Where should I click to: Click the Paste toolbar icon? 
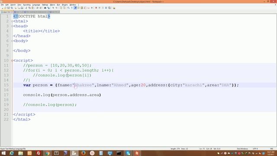click(33, 8)
